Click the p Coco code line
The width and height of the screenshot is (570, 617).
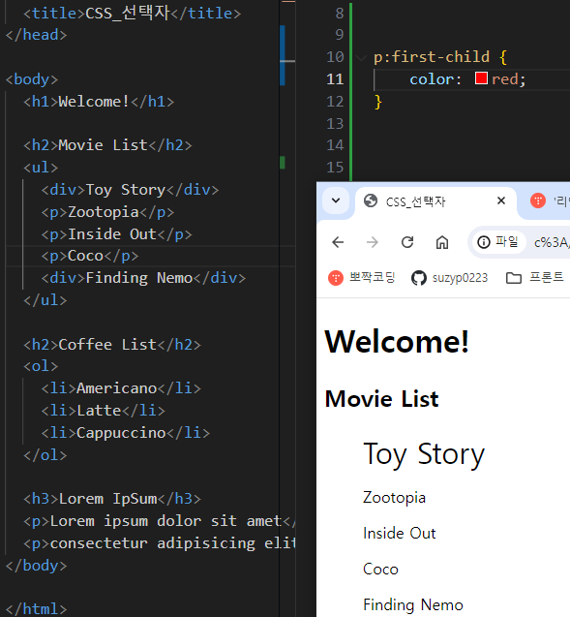[90, 256]
